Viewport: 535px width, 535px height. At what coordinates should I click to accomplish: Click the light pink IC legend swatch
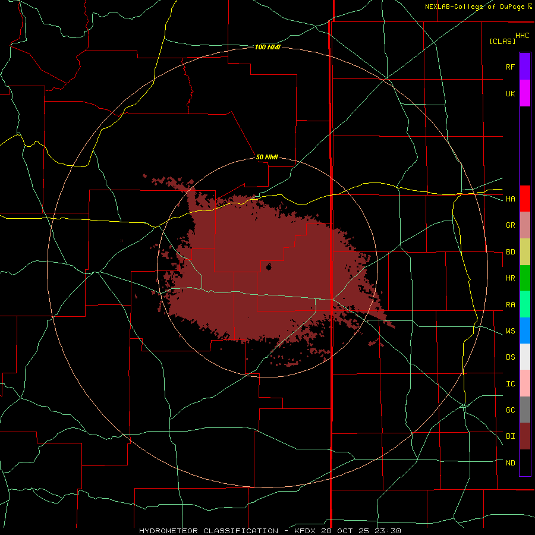pos(525,383)
